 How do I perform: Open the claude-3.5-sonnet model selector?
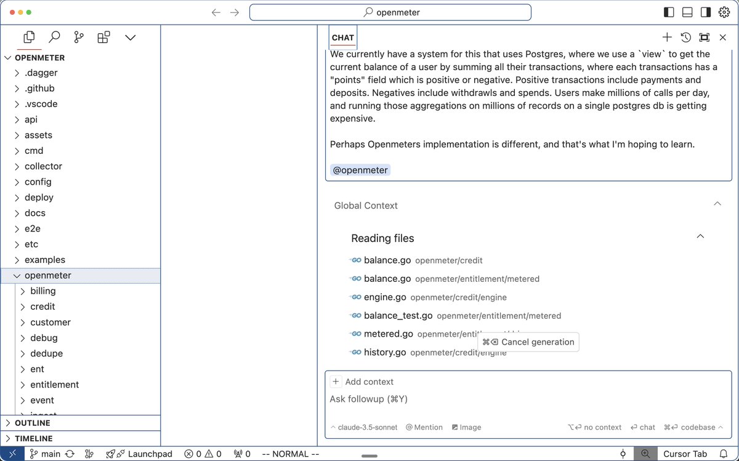tap(364, 427)
